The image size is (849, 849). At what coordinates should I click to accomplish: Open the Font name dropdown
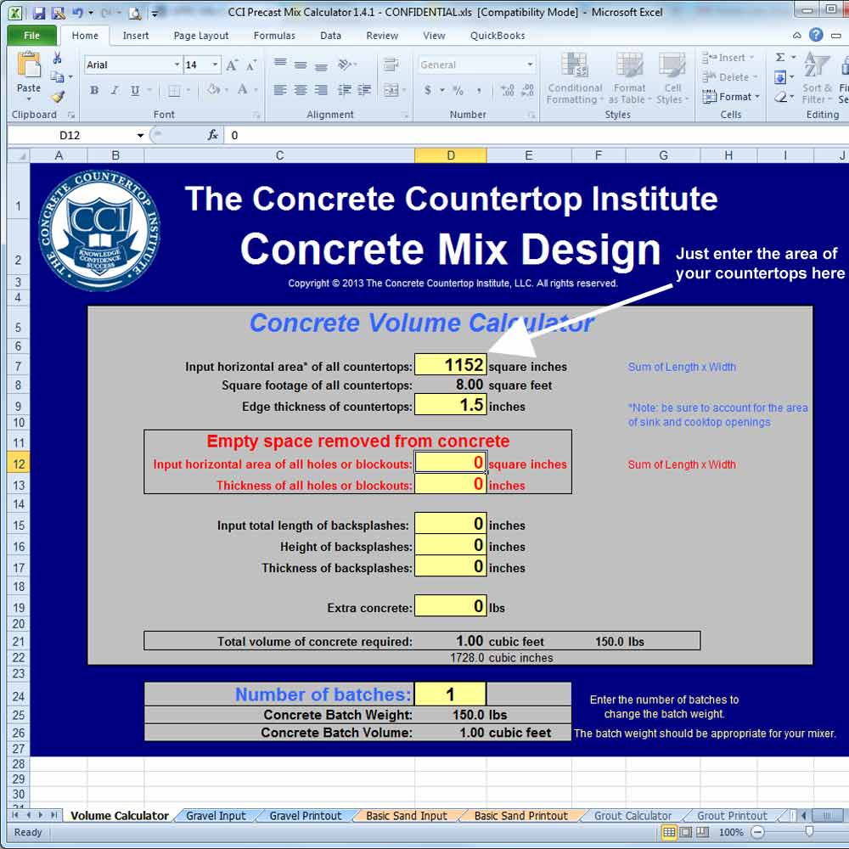pyautogui.click(x=177, y=65)
